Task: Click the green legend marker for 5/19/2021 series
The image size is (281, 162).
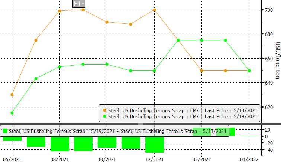Action: pyautogui.click(x=104, y=116)
